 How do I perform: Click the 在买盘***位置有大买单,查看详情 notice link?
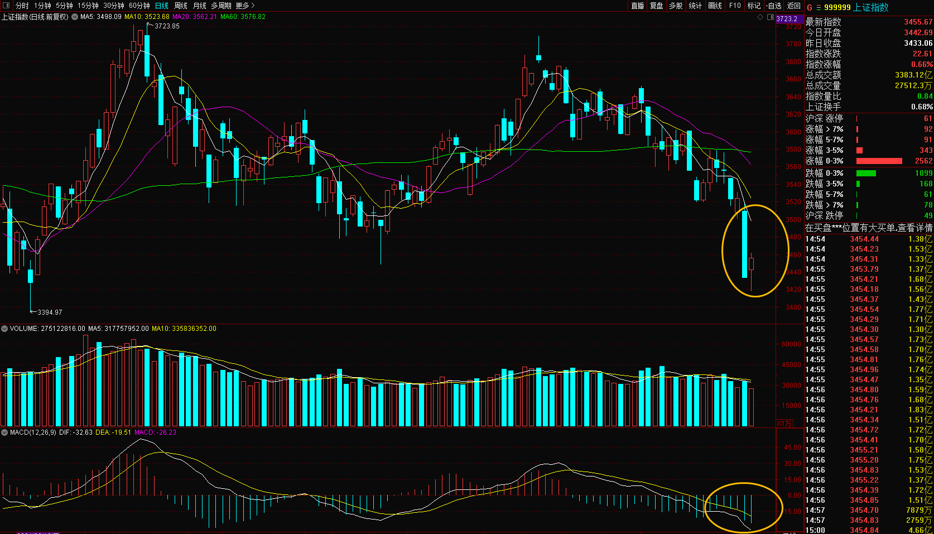coord(869,228)
